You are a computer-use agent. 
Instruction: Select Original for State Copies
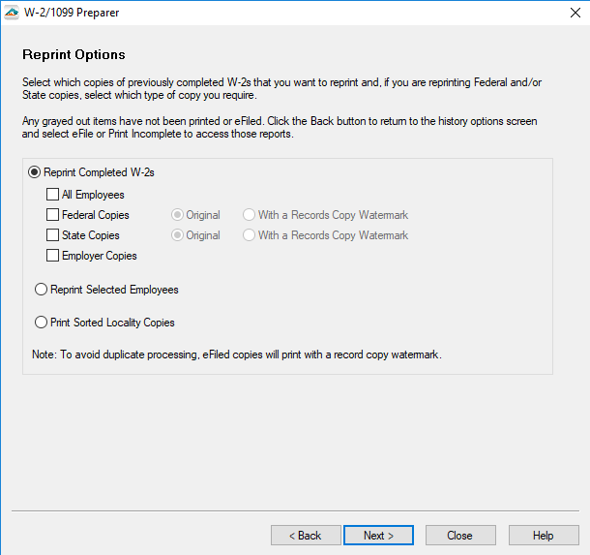(177, 235)
